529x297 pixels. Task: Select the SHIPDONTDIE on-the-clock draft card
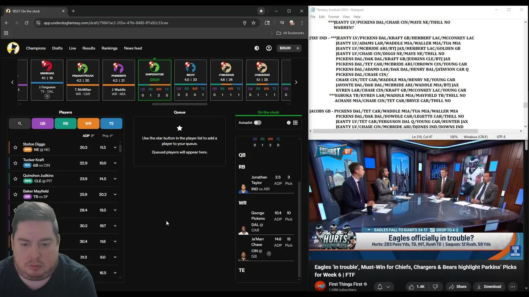point(155,80)
